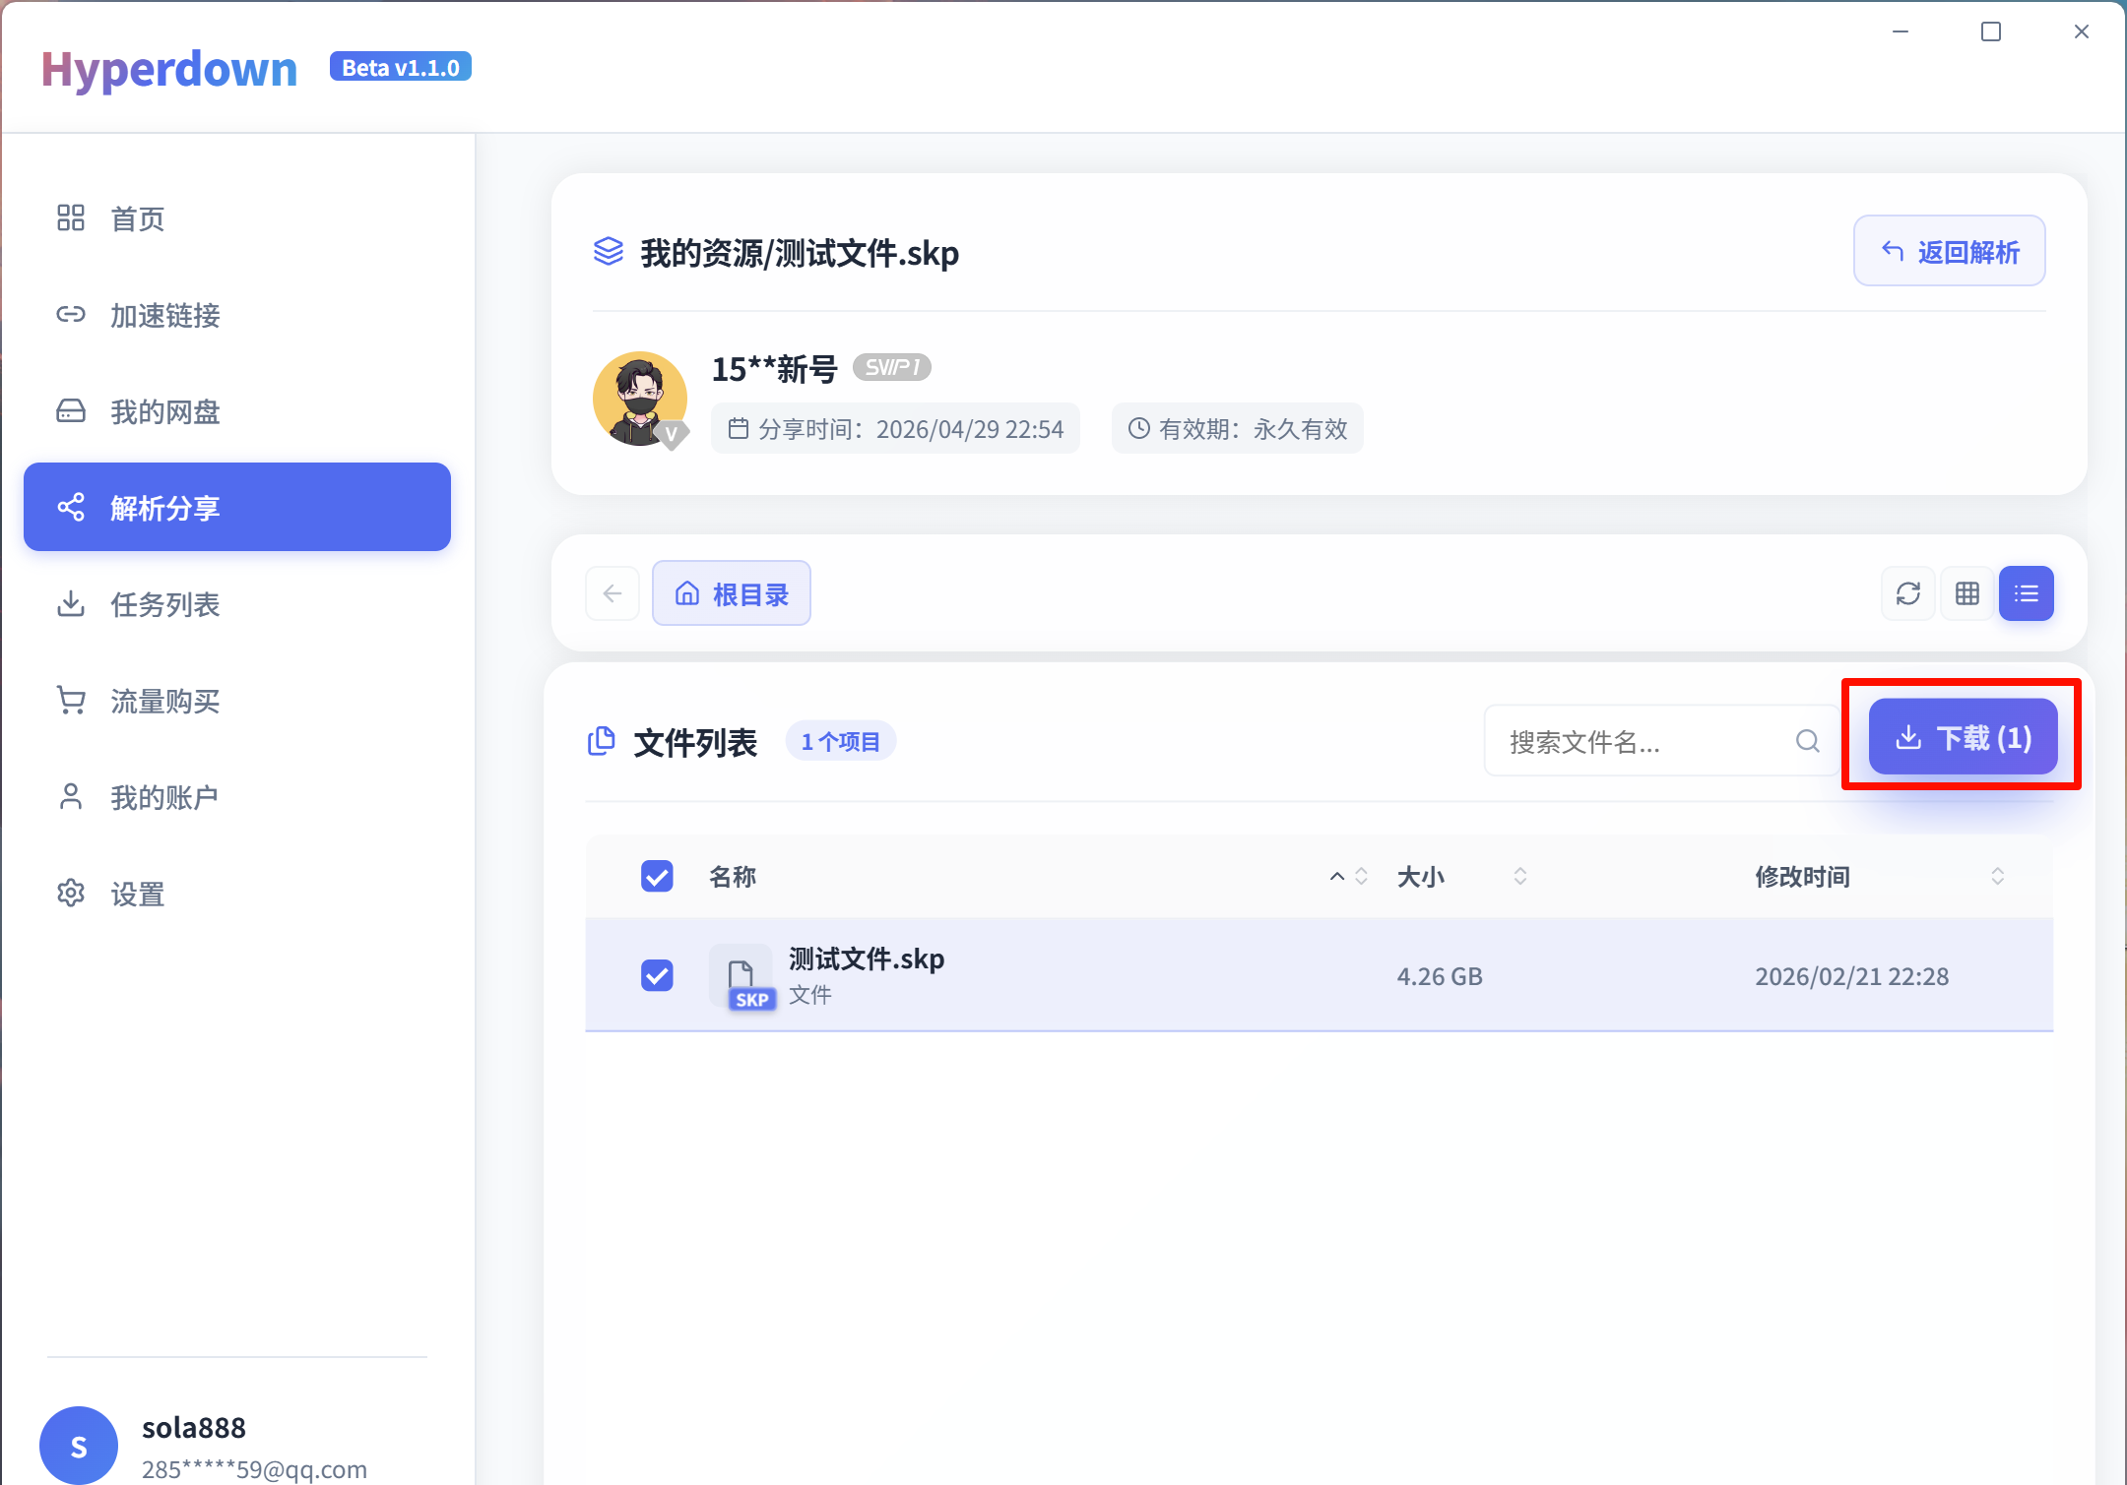Click the layers icon beside path title

(x=609, y=252)
